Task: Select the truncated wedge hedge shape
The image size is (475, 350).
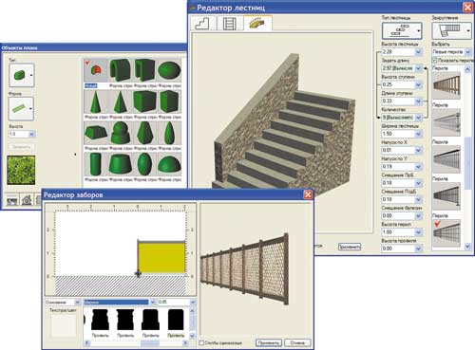Action: coord(96,133)
